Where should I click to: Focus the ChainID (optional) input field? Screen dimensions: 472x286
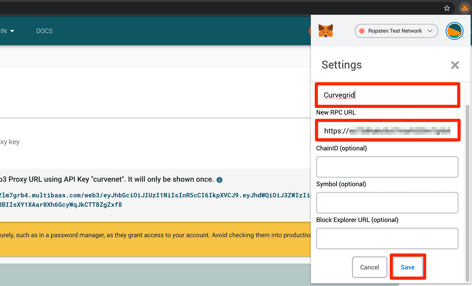[387, 167]
